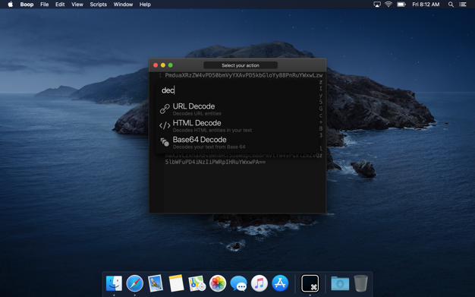Open Music from the Dock
The height and width of the screenshot is (297, 475).
click(260, 283)
